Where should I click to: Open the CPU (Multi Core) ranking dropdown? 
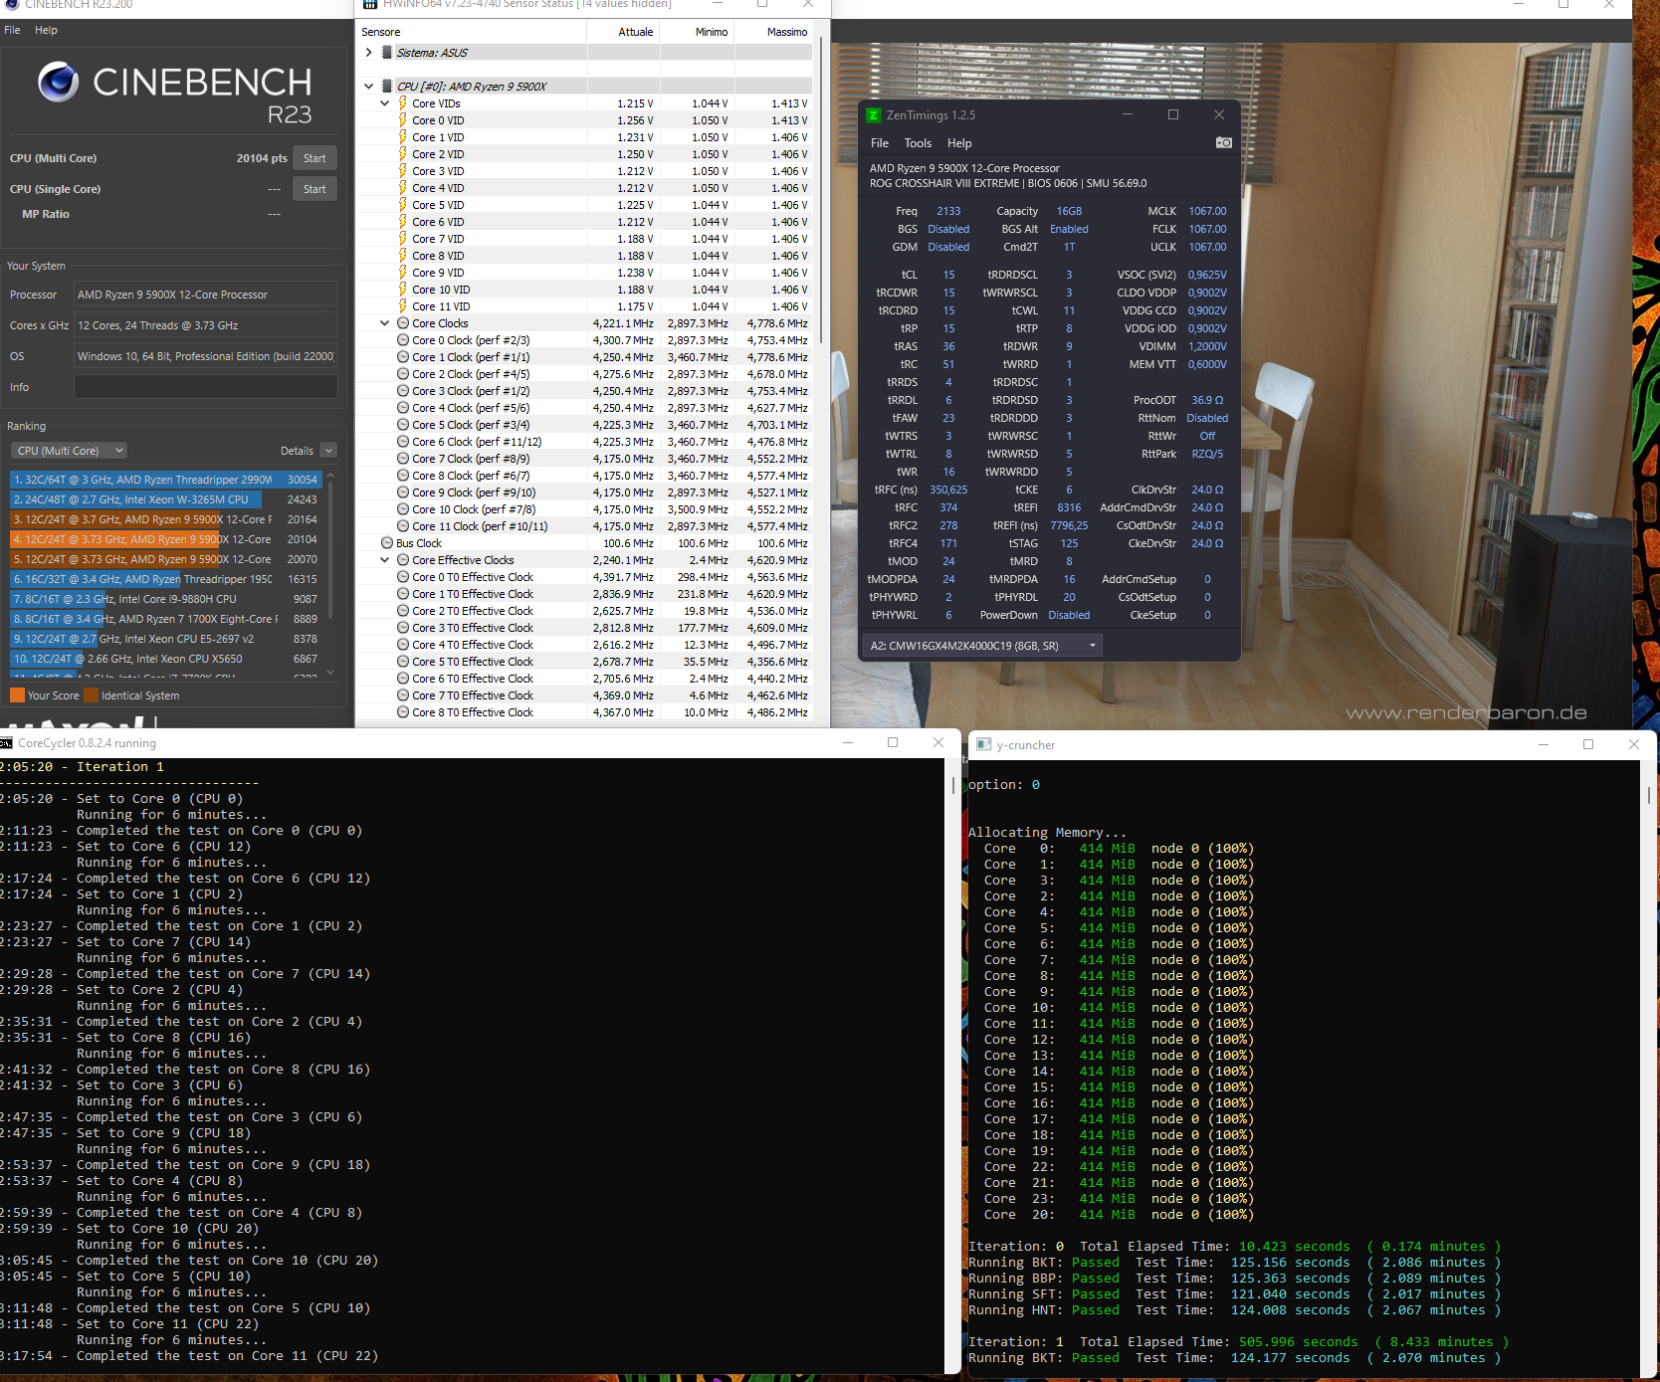tap(70, 451)
